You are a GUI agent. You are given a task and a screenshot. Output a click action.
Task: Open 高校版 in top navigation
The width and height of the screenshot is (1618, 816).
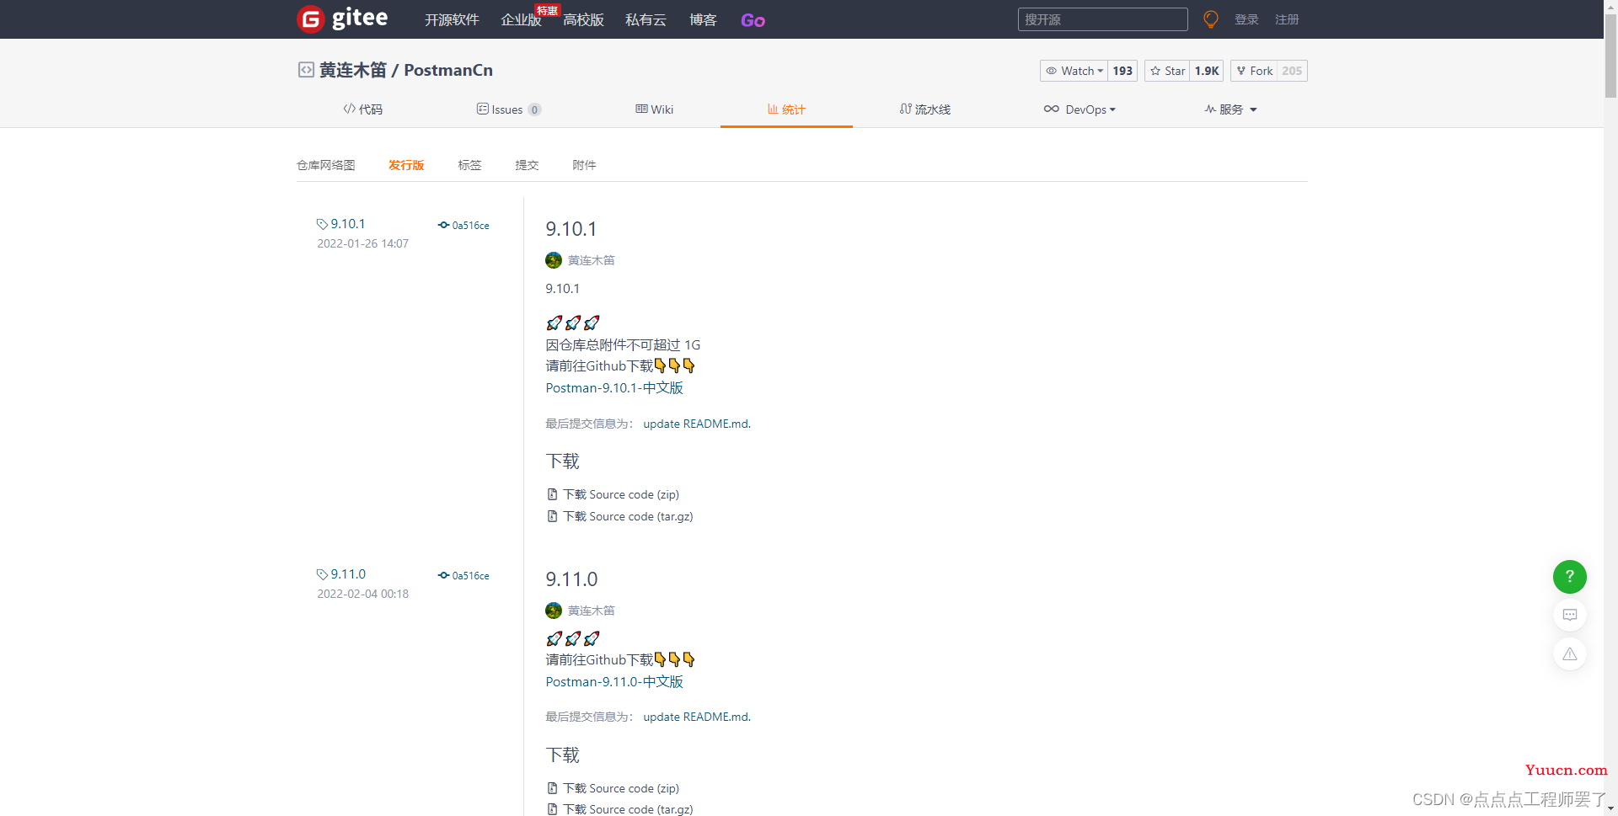coord(583,20)
